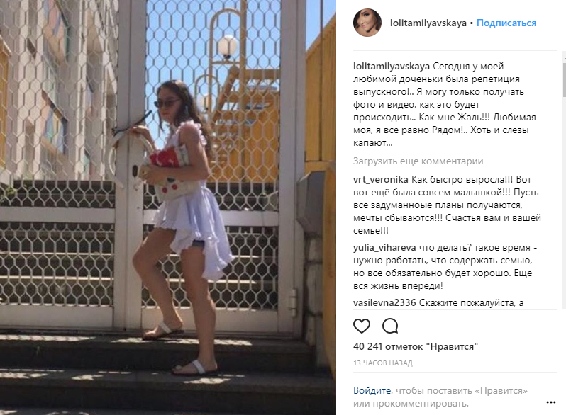Click yulia_vihareva's comment text
566x415 pixels.
(x=445, y=267)
